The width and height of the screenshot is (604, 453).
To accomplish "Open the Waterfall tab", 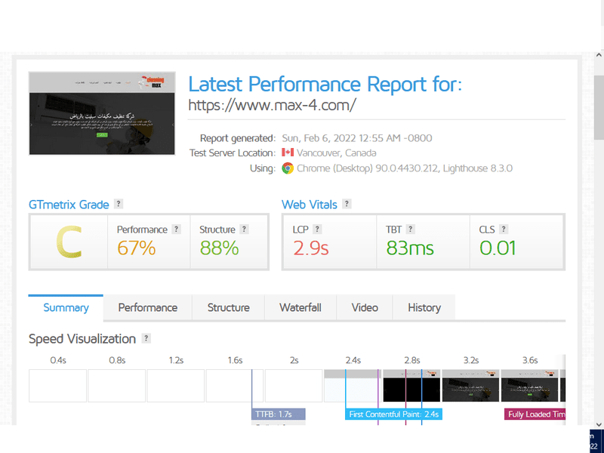I will 300,307.
